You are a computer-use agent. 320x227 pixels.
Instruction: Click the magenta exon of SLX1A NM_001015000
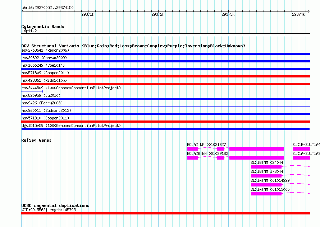[266, 194]
